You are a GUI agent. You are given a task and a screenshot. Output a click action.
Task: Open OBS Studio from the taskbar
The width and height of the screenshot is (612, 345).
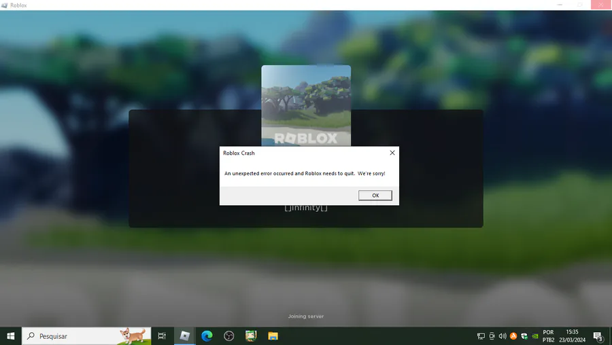(x=228, y=336)
